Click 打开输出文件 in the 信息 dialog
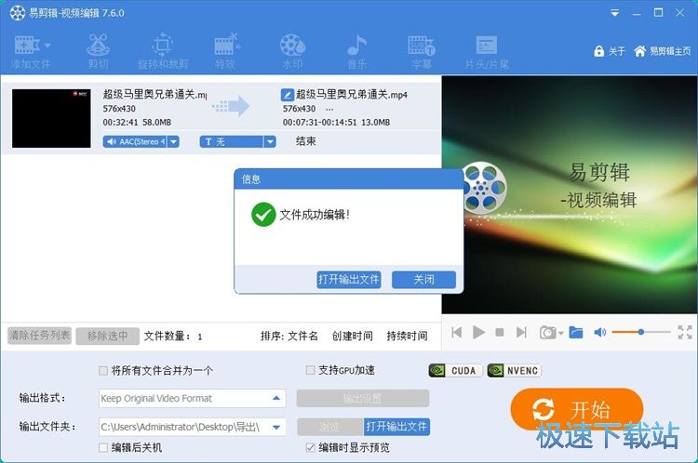The height and width of the screenshot is (463, 698). pos(349,279)
